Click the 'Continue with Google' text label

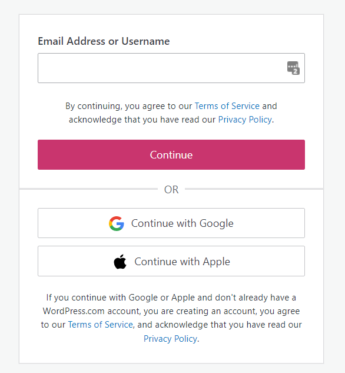(x=183, y=223)
